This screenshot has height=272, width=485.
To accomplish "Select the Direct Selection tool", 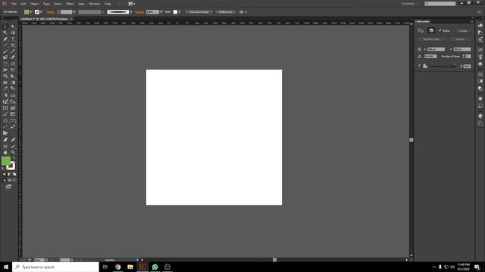I will tap(13, 26).
